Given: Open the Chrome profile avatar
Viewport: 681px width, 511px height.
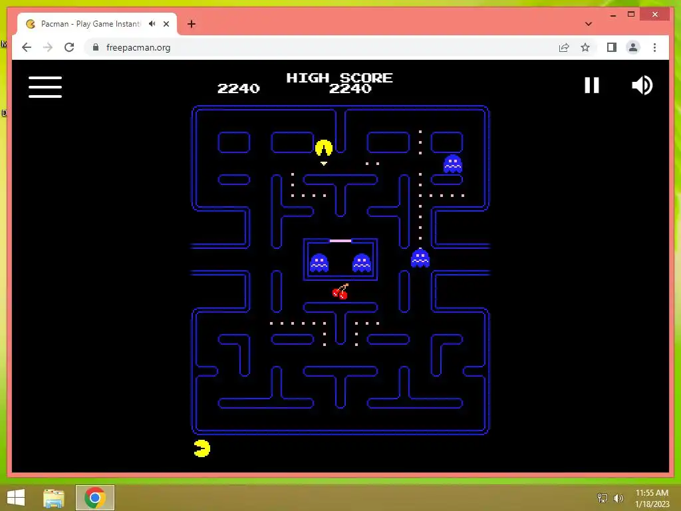Looking at the screenshot, I should point(633,47).
